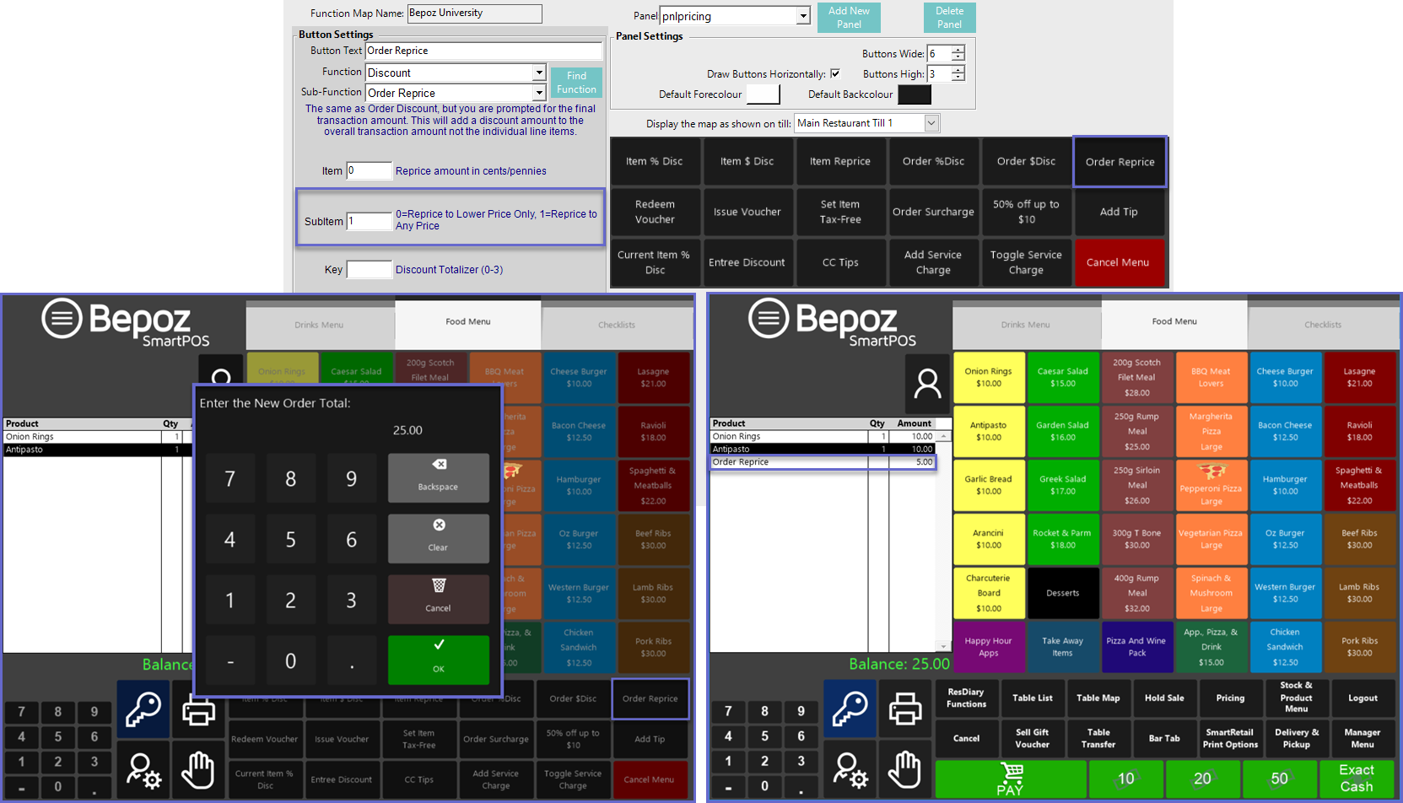Screen dimensions: 1403x803
Task: Click Add Tip button in panel preview
Action: 1119,212
